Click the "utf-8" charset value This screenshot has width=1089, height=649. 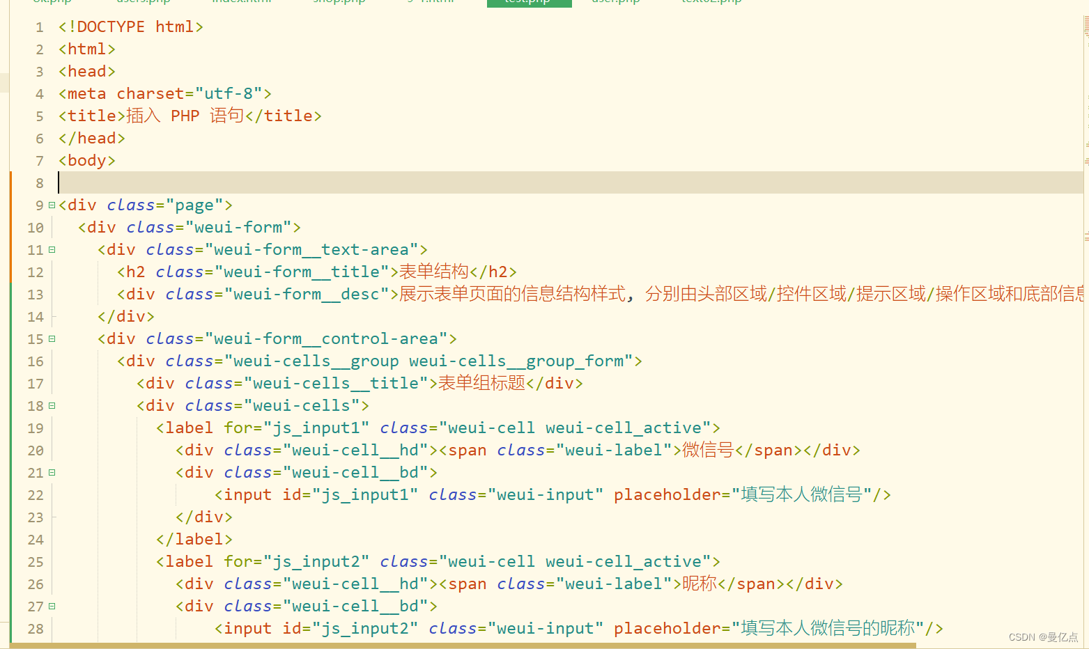pos(229,94)
